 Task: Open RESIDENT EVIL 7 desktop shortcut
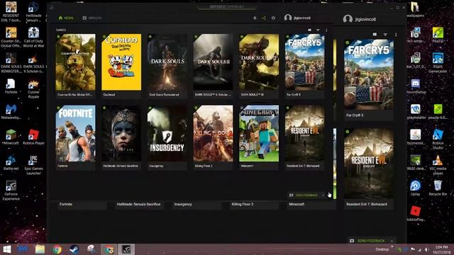11,11
